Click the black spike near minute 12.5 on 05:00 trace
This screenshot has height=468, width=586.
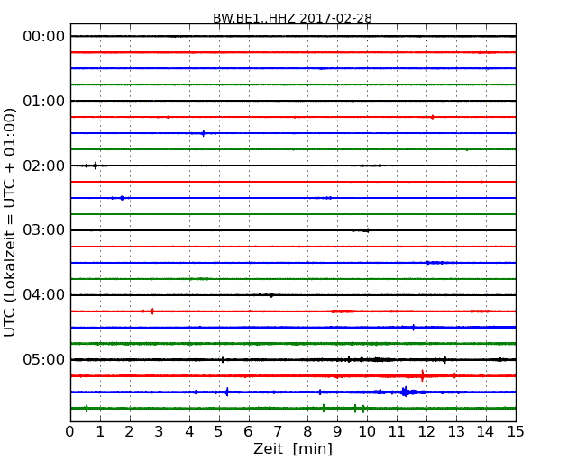(x=444, y=360)
